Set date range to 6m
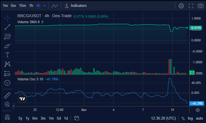This screenshot has width=206, height=123. tap(35, 118)
